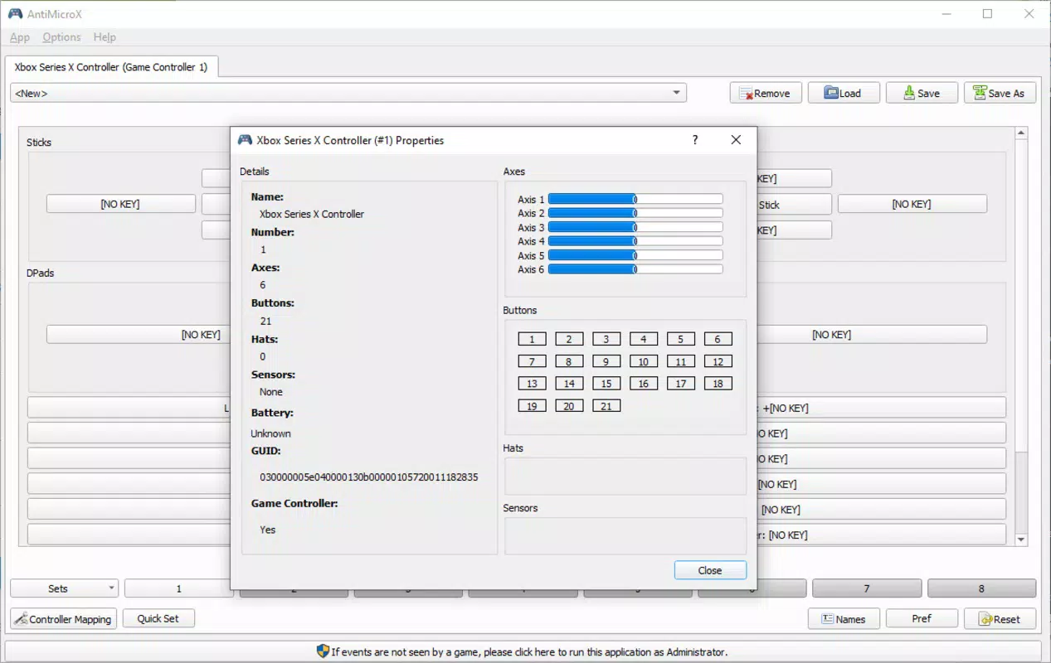Click button indicator 13 in Properties
The image size is (1051, 663).
(532, 384)
